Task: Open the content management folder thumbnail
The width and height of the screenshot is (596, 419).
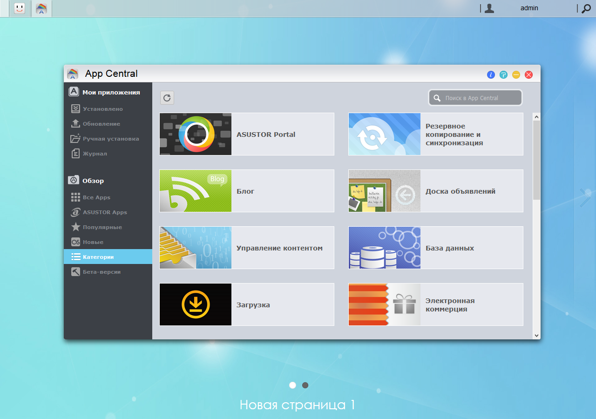Action: 196,248
